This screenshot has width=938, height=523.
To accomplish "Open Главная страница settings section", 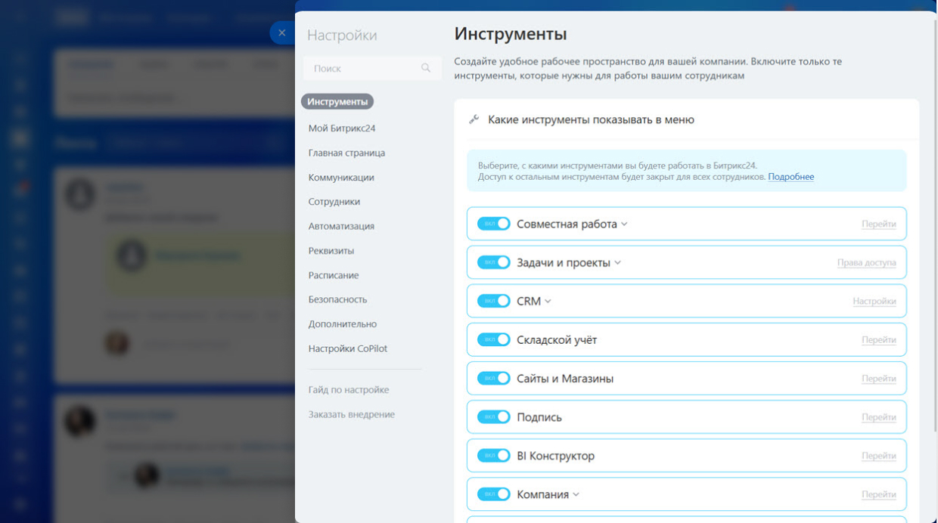I will coord(346,153).
